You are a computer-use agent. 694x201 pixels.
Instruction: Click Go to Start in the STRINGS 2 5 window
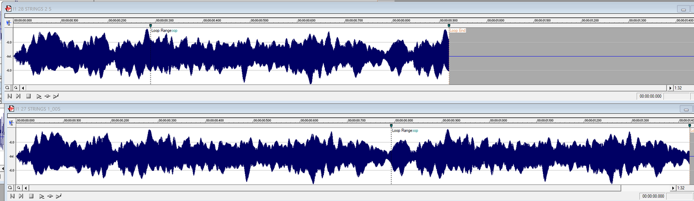(x=10, y=96)
